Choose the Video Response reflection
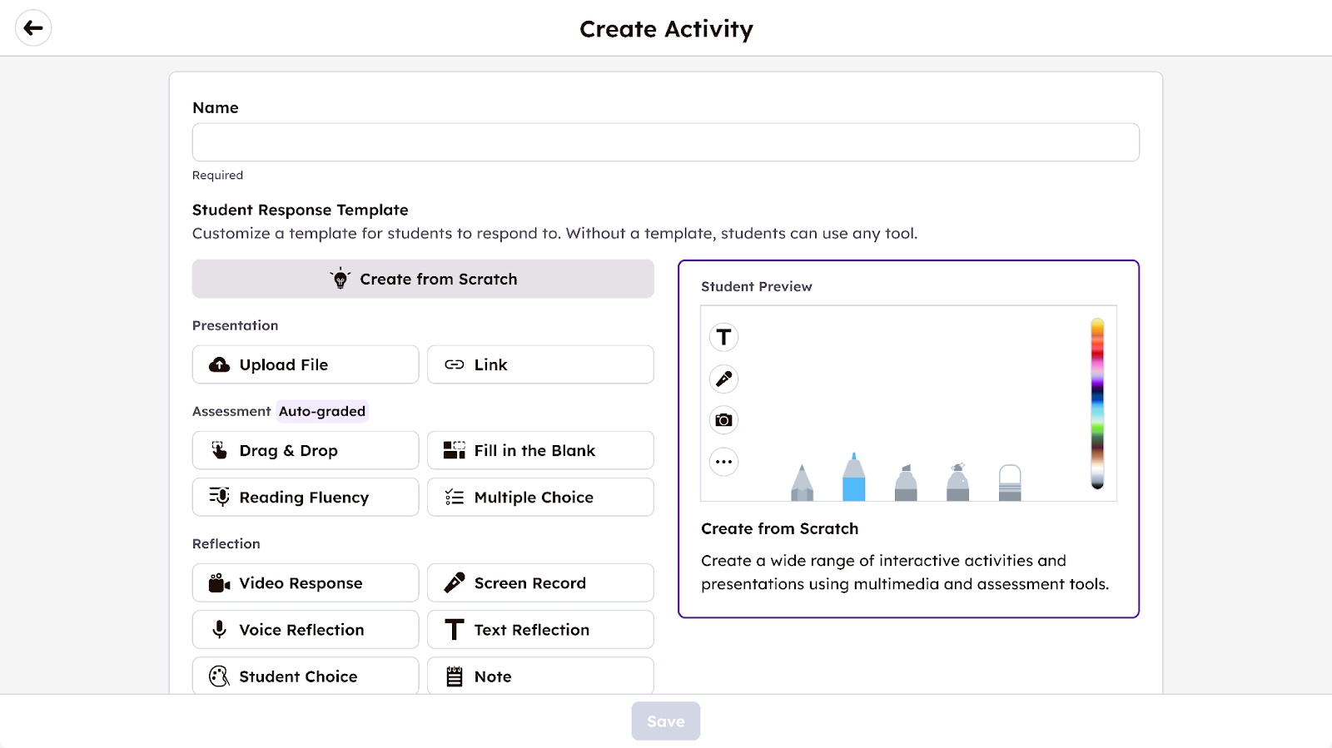 (305, 582)
